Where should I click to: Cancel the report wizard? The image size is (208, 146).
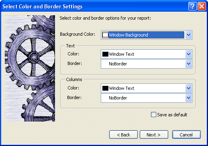pos(186,135)
